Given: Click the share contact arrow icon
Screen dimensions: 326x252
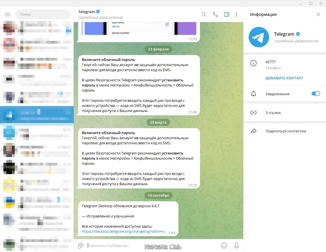Looking at the screenshot, I should pyautogui.click(x=253, y=131).
